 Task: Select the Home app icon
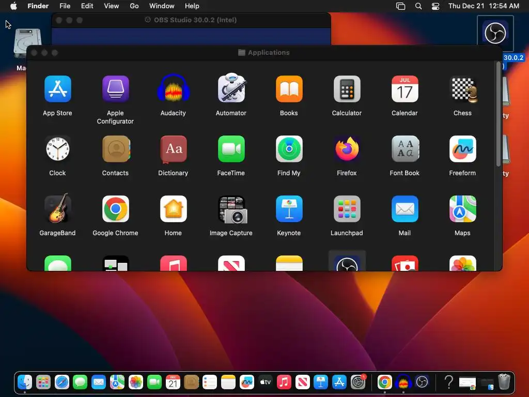174,209
